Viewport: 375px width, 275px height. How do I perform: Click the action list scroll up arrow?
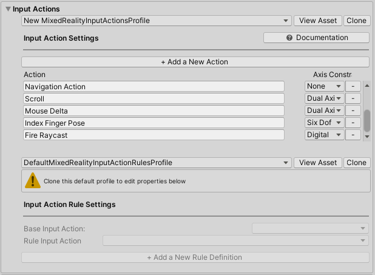(367, 86)
